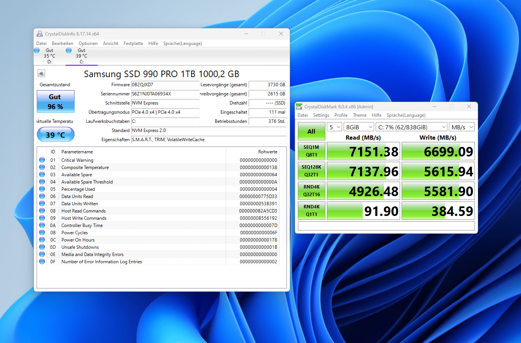Viewport: 521px width, 343px height.
Task: Open the test size dropdown showing 8GiB
Action: pos(359,127)
